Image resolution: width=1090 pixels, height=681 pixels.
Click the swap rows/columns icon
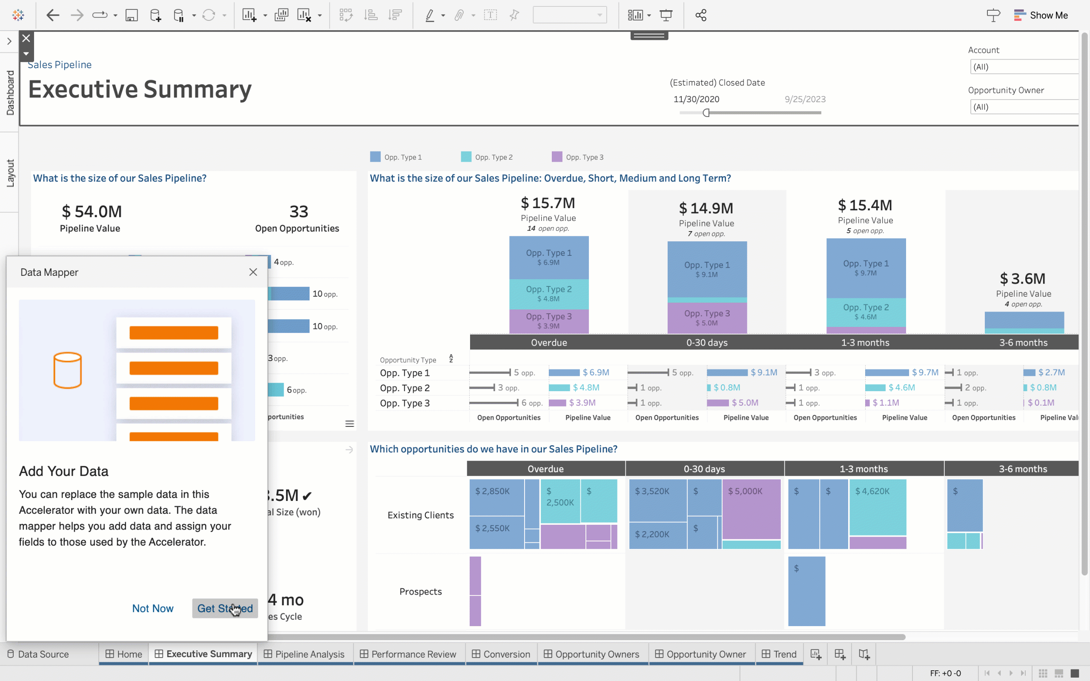(345, 15)
